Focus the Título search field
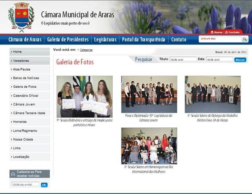The width and height of the screenshot is (252, 194). 183,59
